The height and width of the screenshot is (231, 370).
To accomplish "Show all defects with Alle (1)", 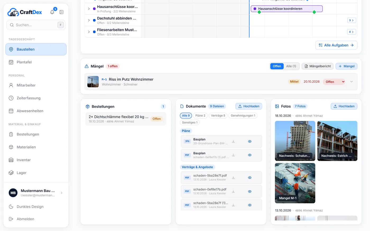I will 291,66.
